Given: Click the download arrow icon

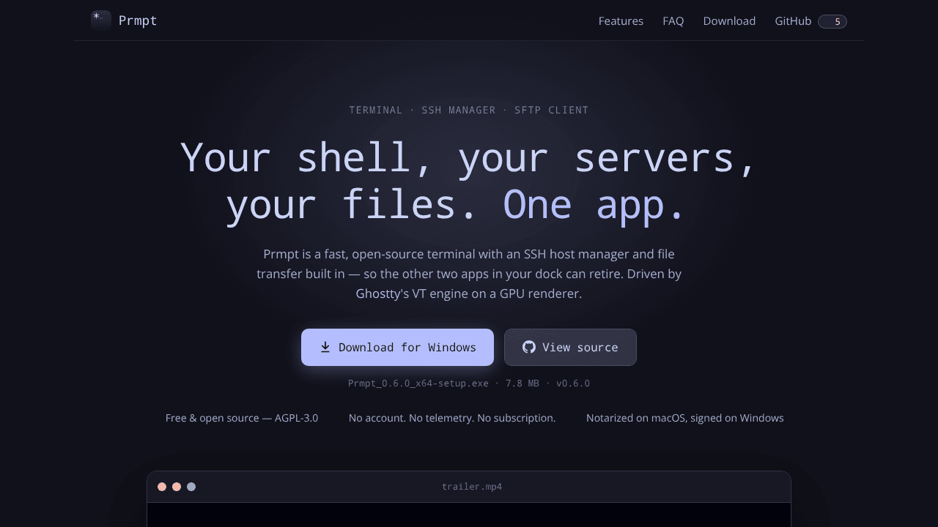Looking at the screenshot, I should tap(325, 347).
